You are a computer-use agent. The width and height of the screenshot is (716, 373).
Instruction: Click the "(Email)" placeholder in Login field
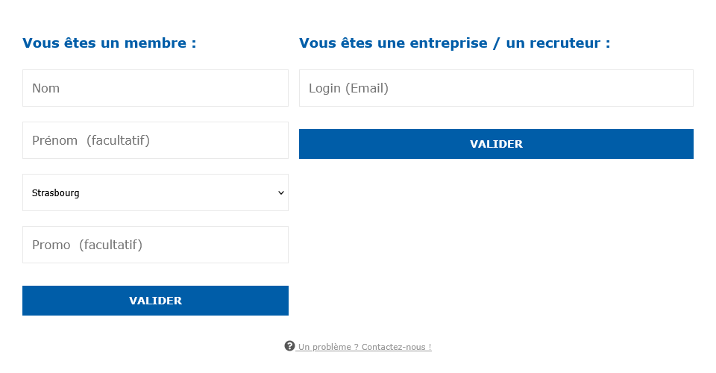point(366,88)
